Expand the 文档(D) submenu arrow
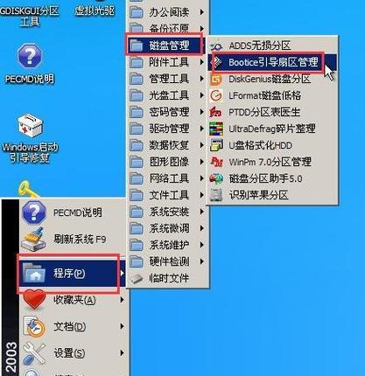The image size is (365, 376). coord(123,326)
